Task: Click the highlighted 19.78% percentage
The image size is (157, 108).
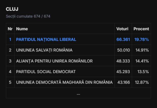Action: pos(142,40)
